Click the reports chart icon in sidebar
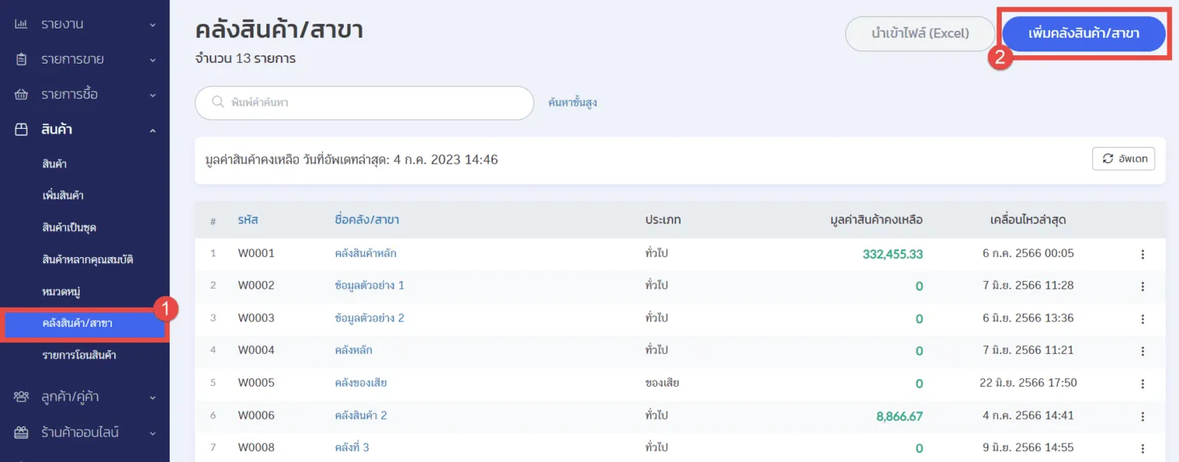1179x462 pixels. point(21,25)
